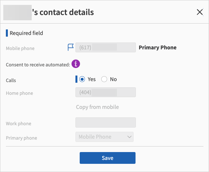The width and height of the screenshot is (209, 172).
Task: Select No for automated calls consent
Action: tap(104, 79)
